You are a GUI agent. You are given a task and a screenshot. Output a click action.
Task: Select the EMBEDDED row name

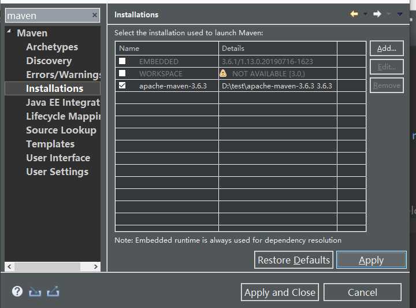click(159, 62)
